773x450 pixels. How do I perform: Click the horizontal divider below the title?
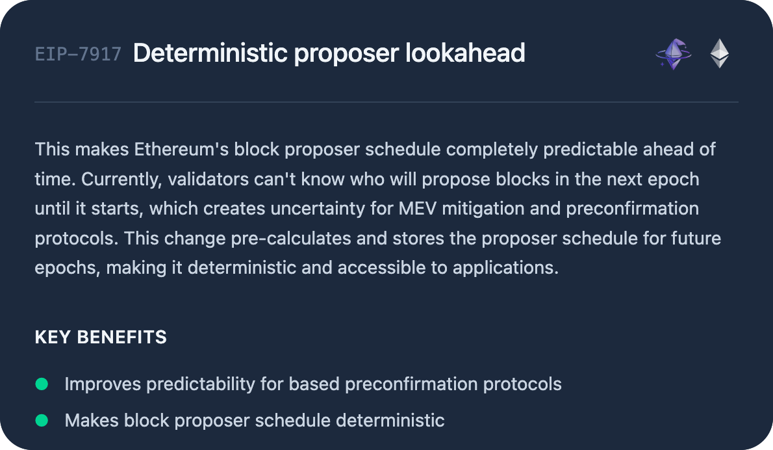pyautogui.click(x=386, y=102)
